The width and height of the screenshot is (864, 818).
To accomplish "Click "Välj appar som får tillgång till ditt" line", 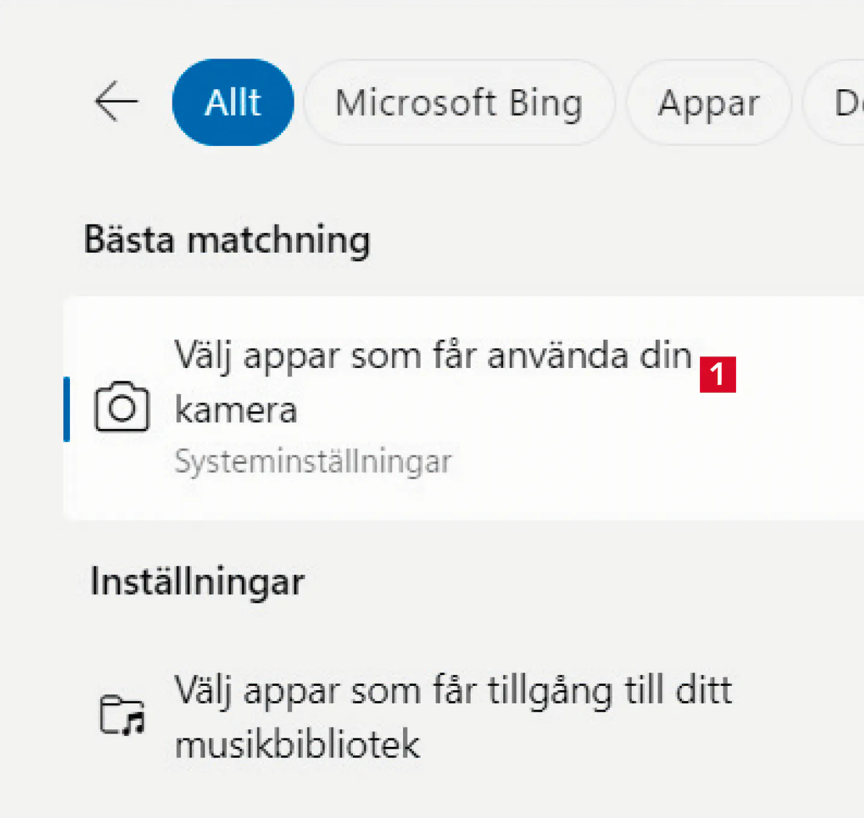I will click(x=453, y=690).
